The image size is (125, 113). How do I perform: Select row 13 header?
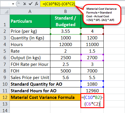point(5,104)
